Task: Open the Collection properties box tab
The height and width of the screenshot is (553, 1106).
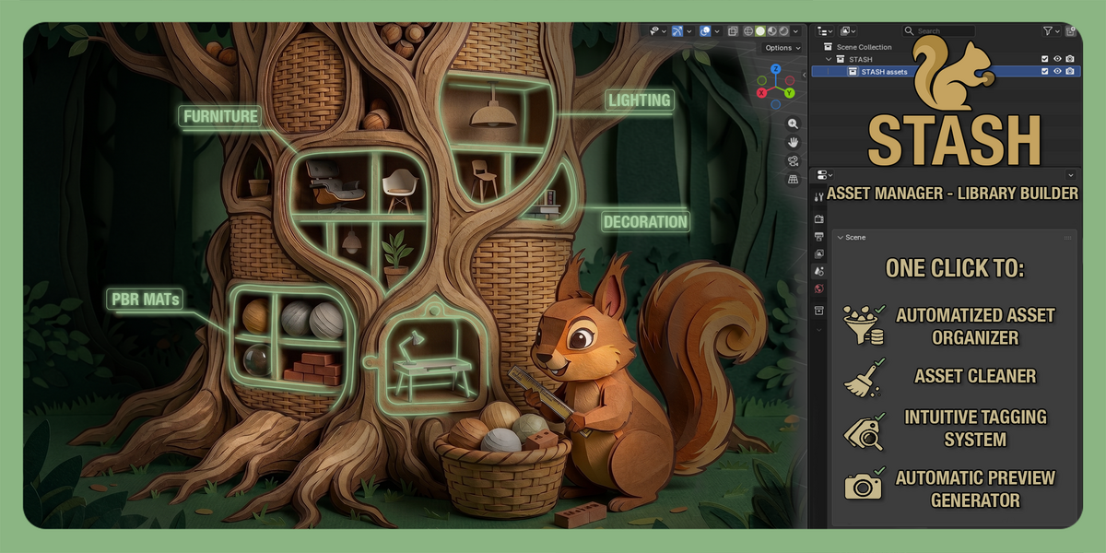Action: click(819, 311)
